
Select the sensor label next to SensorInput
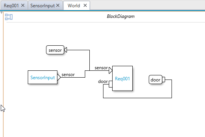coord(68,75)
